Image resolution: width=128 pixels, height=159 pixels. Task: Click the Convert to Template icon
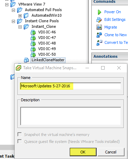point(99,43)
